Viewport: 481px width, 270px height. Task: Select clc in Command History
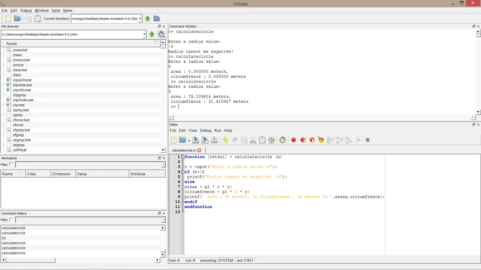click(4, 238)
